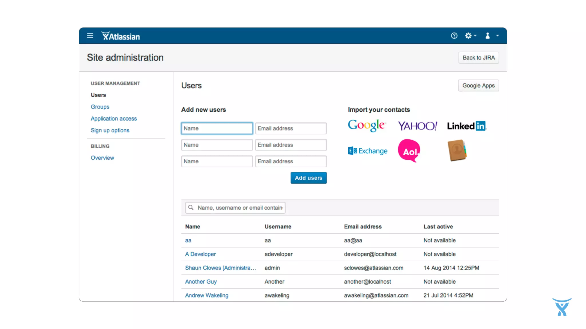Click the help question mark icon
This screenshot has height=329, width=586.
[x=454, y=36]
